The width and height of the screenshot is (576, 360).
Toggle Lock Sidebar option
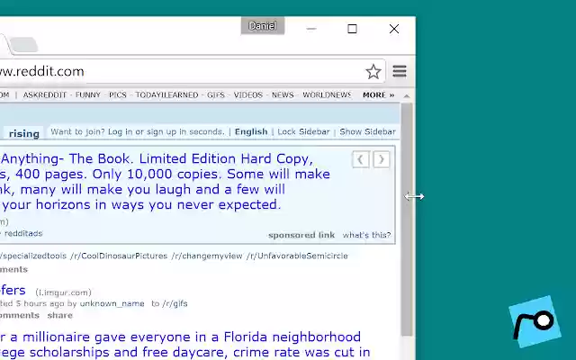tap(303, 131)
